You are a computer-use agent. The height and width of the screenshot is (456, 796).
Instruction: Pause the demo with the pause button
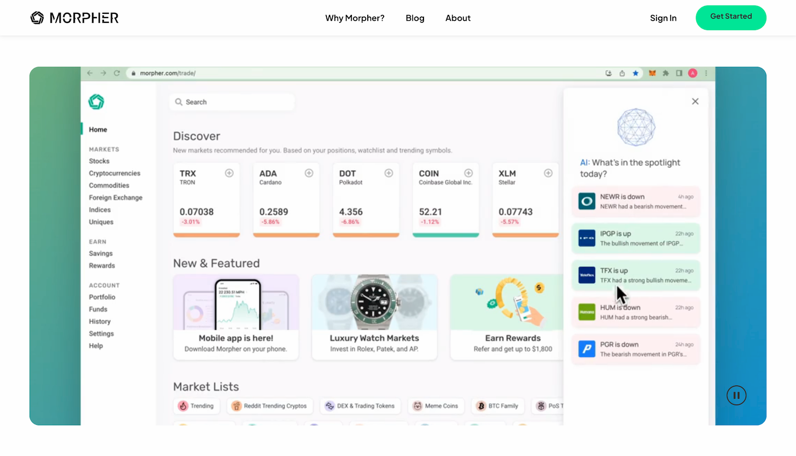[736, 395]
